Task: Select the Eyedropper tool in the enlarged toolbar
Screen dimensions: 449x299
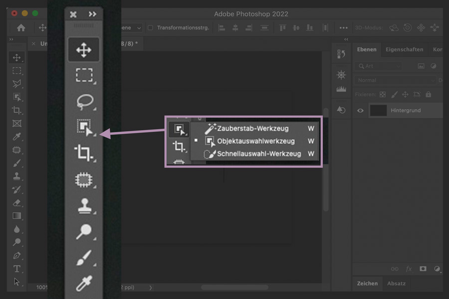Action: (84, 283)
